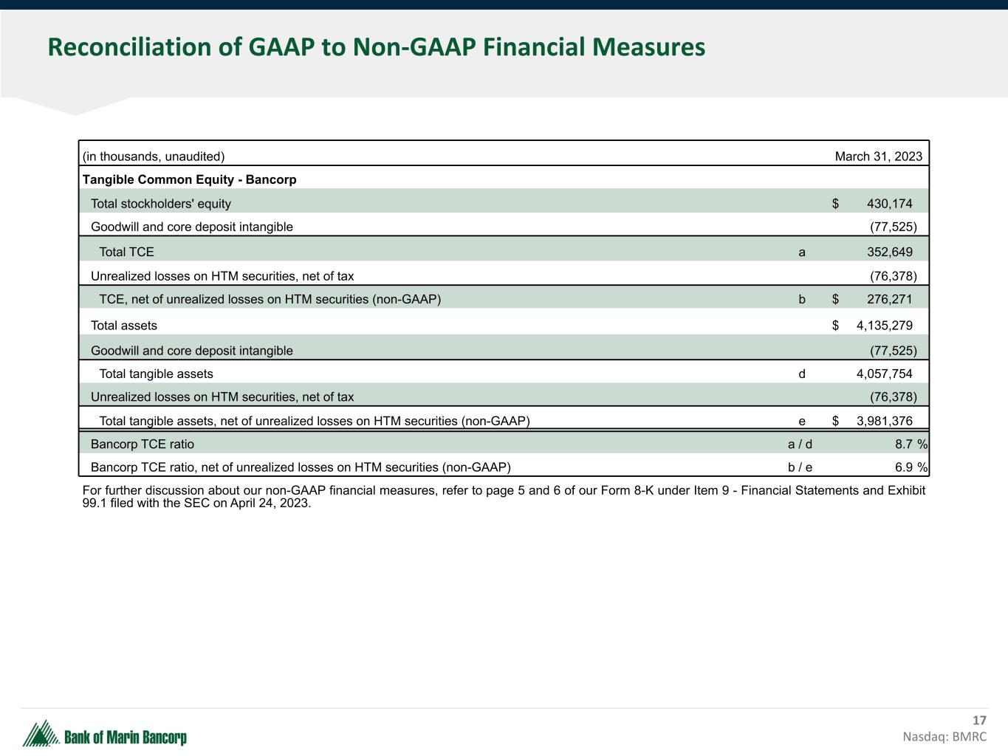Select the 6.9 % non-GAAP ratio value
This screenshot has height=756, width=1008.
[x=911, y=467]
